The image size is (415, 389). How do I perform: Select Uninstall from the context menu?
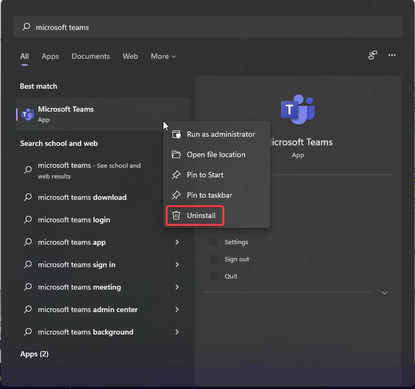click(201, 215)
